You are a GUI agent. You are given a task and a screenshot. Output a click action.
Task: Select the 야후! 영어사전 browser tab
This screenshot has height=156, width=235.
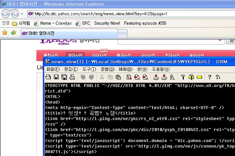(69, 33)
